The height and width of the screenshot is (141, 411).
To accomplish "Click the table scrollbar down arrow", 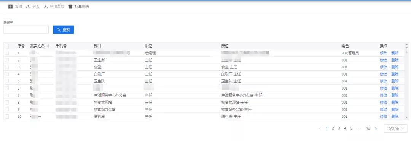I will [406, 117].
